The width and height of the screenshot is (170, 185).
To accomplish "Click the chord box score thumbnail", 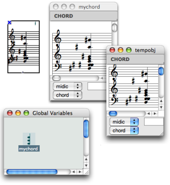I will [x=24, y=47].
